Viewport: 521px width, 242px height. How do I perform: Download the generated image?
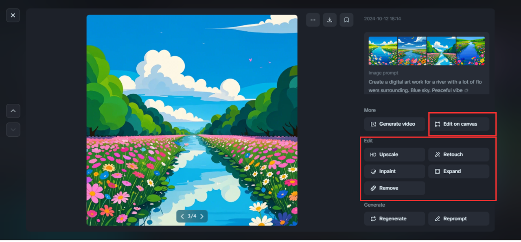click(x=330, y=20)
